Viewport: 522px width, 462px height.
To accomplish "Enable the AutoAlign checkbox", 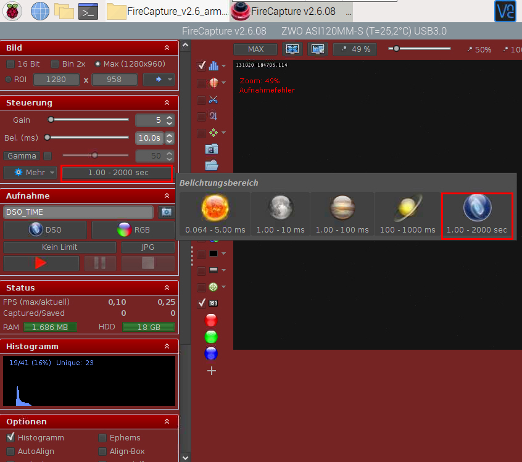I will coord(10,452).
